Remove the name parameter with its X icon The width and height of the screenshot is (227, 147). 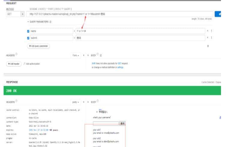click(207, 31)
